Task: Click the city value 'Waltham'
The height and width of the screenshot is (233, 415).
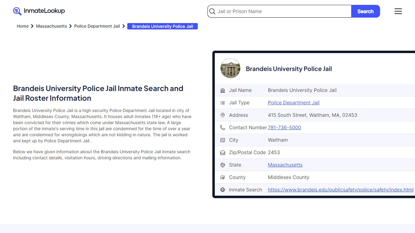Action: 278,140
